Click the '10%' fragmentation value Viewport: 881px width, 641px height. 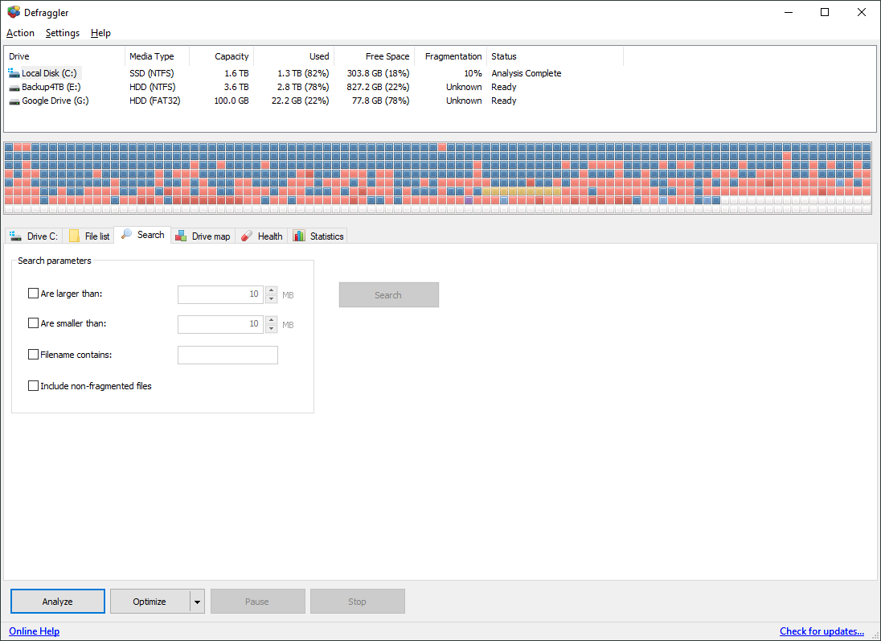(x=473, y=73)
